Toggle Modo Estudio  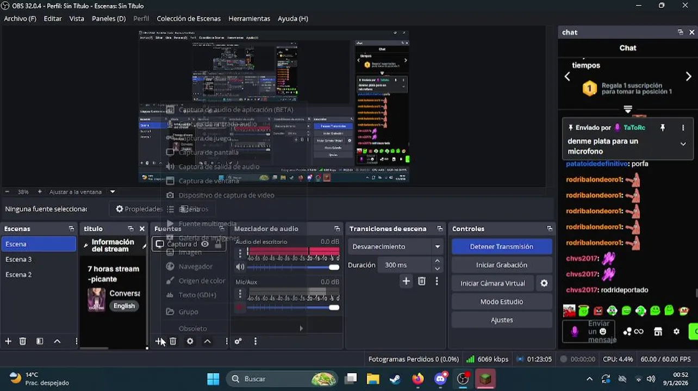click(502, 301)
